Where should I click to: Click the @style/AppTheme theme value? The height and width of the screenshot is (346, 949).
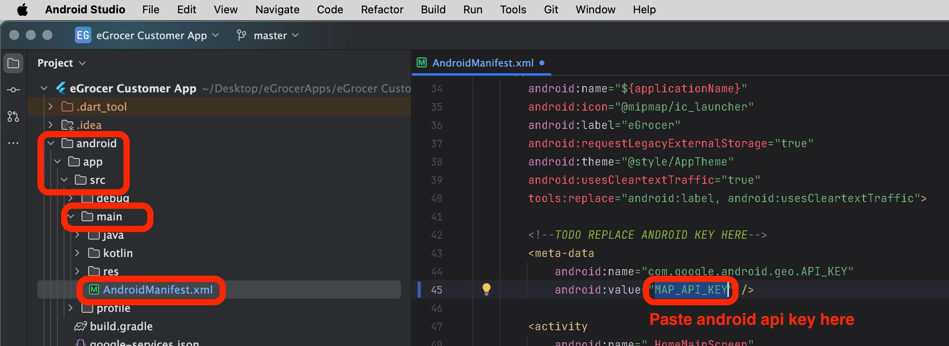pos(677,162)
